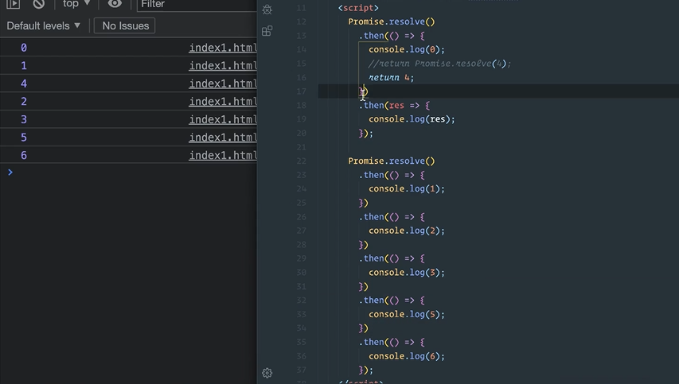The width and height of the screenshot is (679, 384).
Task: Open index1.html link for log output 0
Action: click(223, 48)
